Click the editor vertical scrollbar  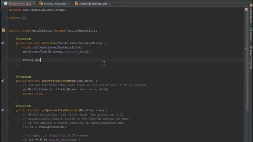point(248,61)
